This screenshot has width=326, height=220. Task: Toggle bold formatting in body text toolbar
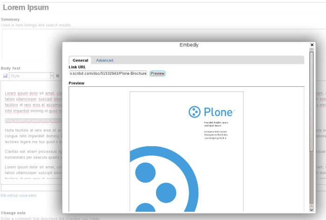point(58,76)
